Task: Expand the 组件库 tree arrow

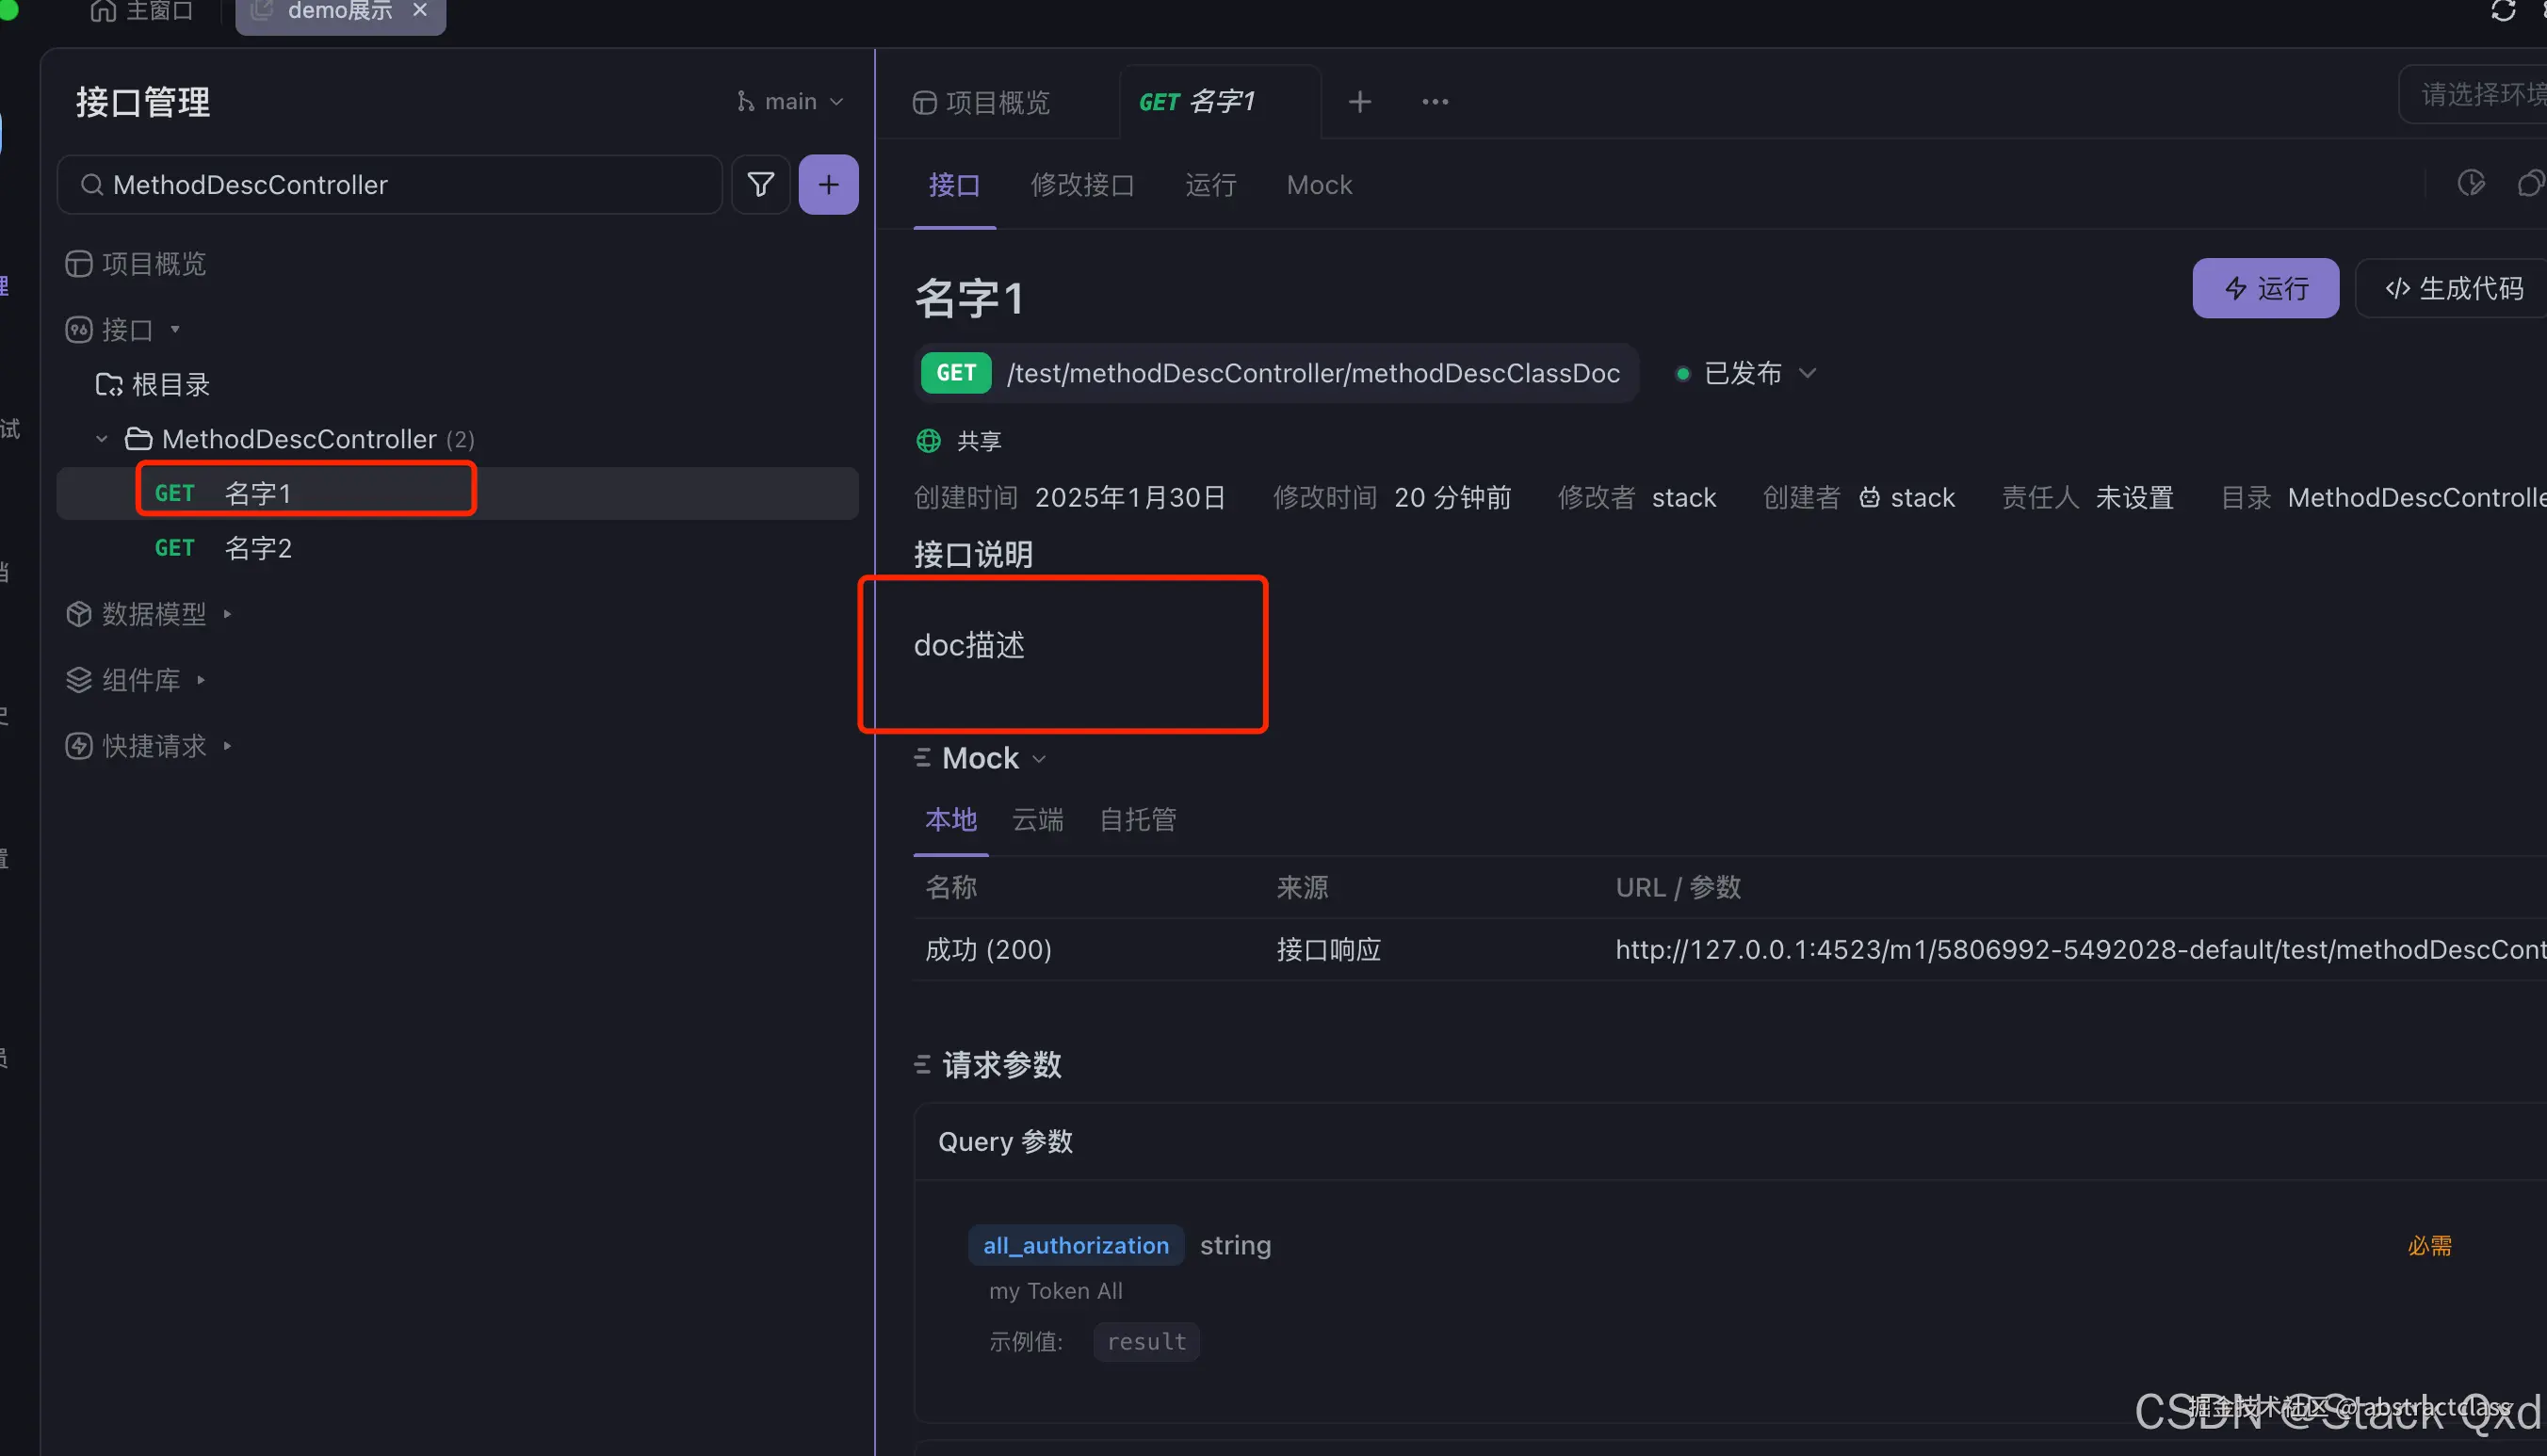Action: point(201,680)
